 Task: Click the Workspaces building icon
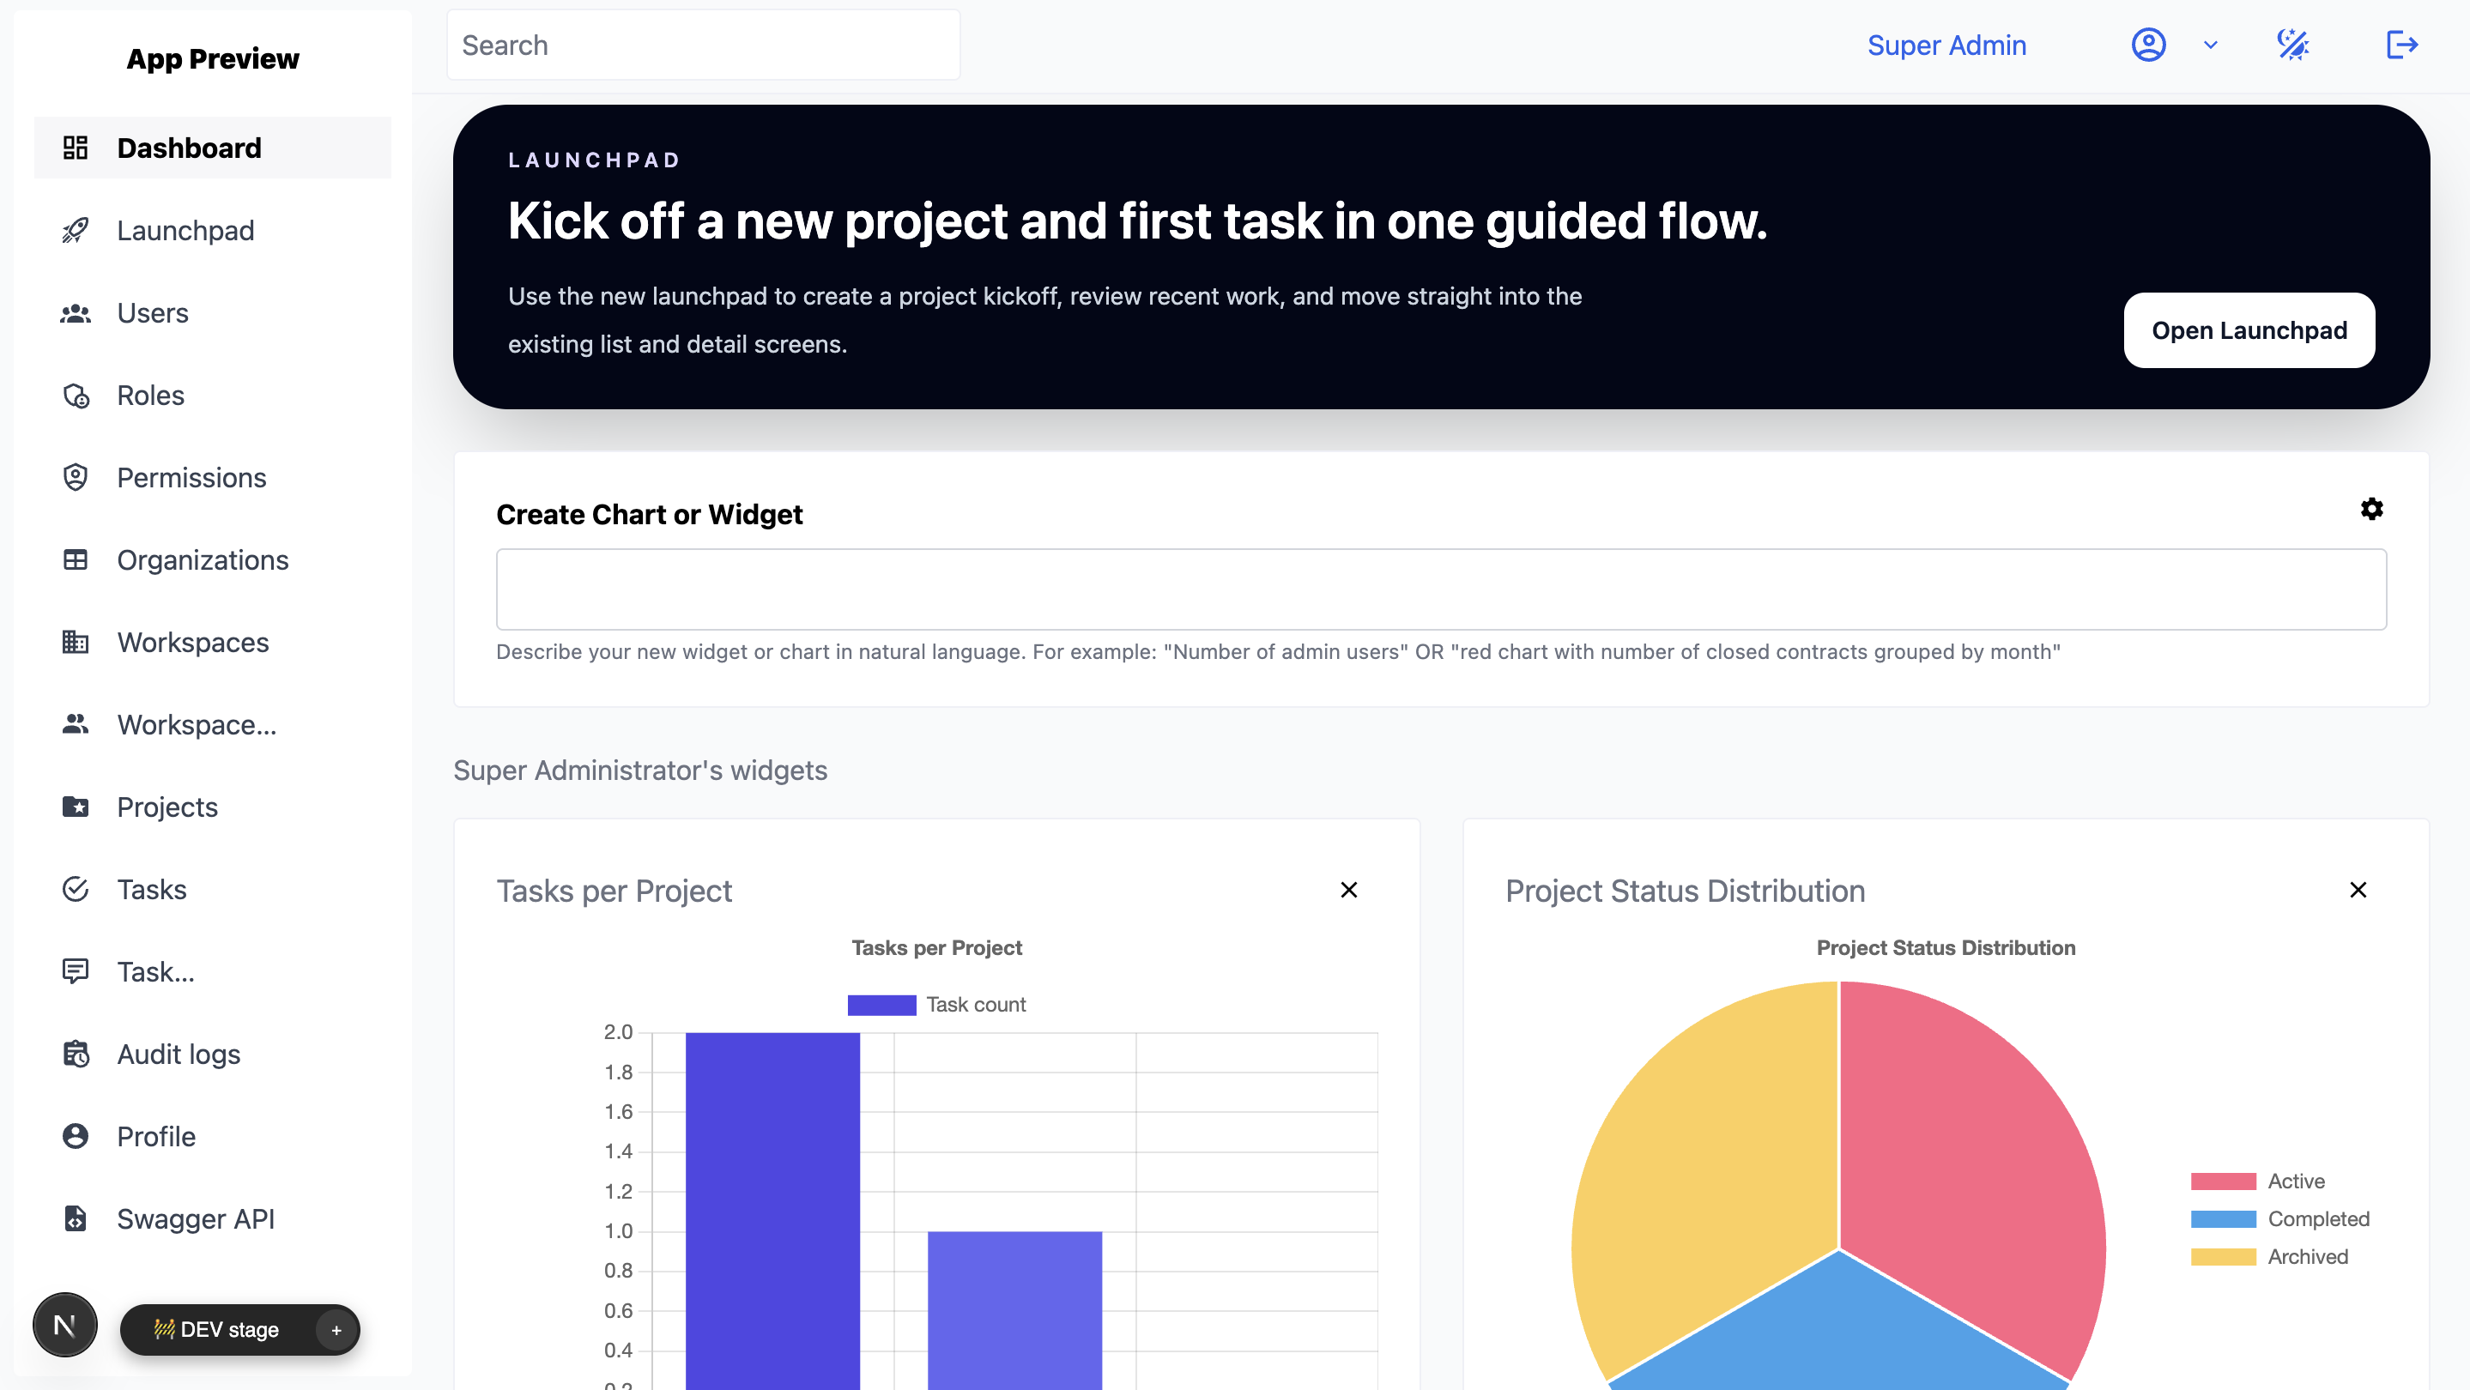(75, 643)
